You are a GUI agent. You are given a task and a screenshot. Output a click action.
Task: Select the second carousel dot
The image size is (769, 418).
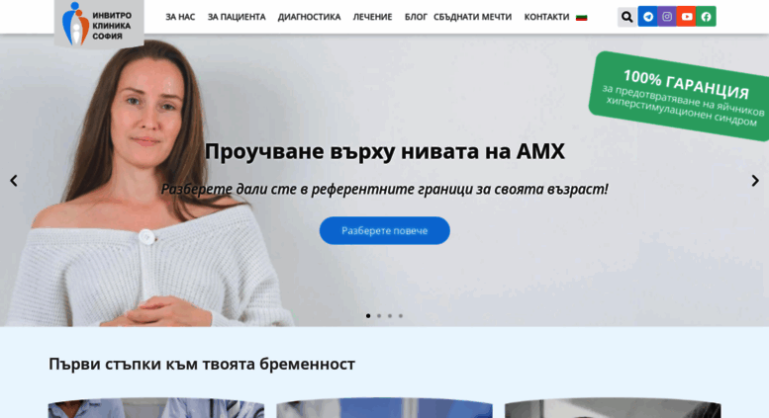379,315
